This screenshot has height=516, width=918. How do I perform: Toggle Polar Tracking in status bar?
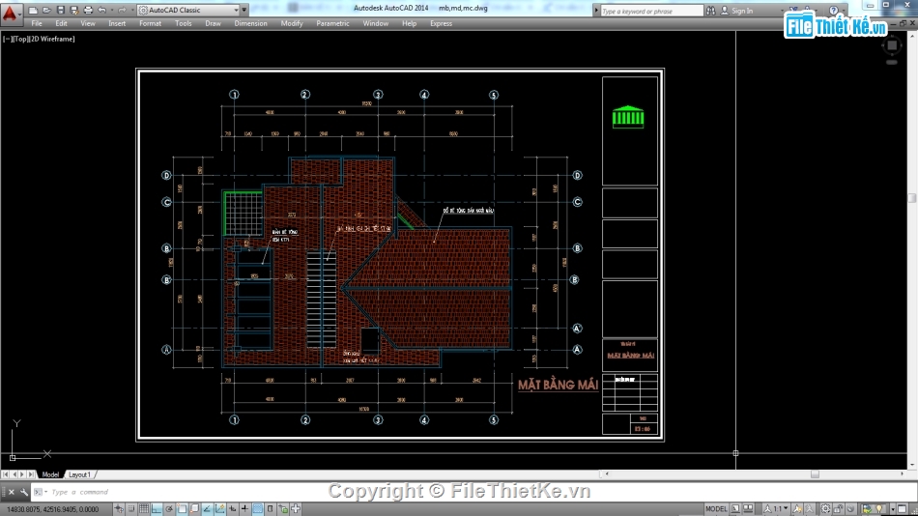click(169, 509)
